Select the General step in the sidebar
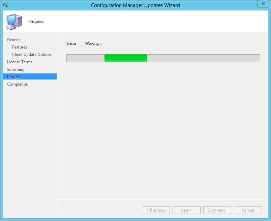 [x=14, y=39]
